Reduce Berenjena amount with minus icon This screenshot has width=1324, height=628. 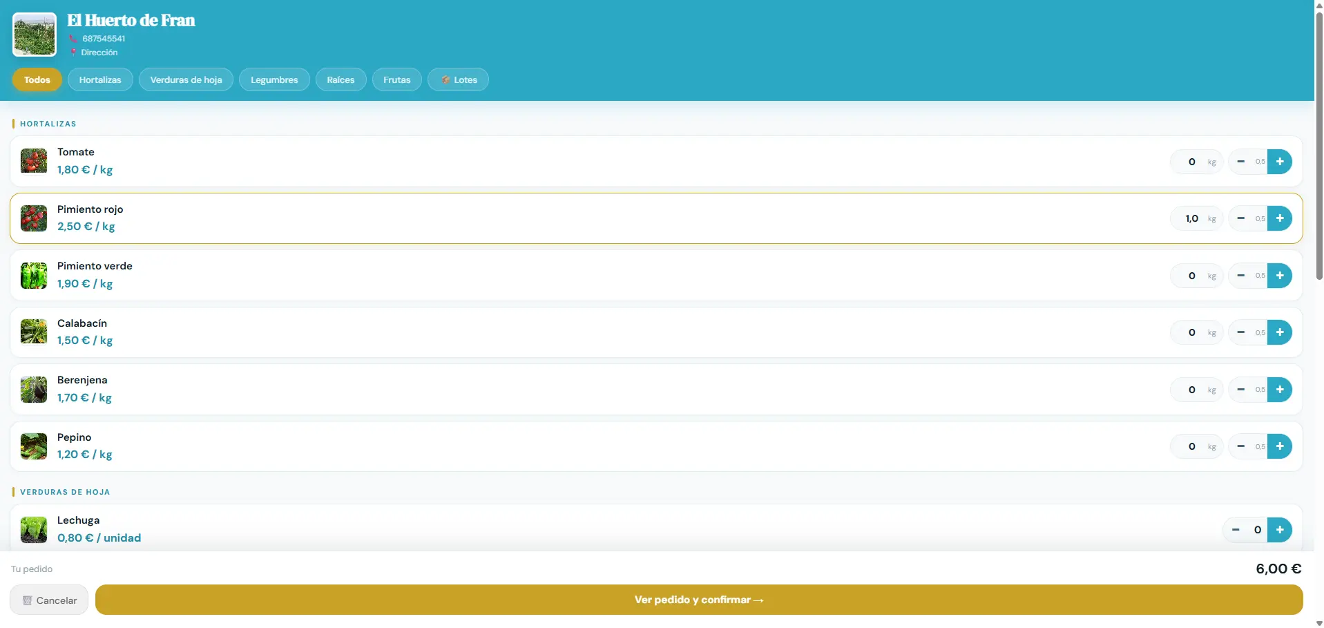coord(1240,390)
